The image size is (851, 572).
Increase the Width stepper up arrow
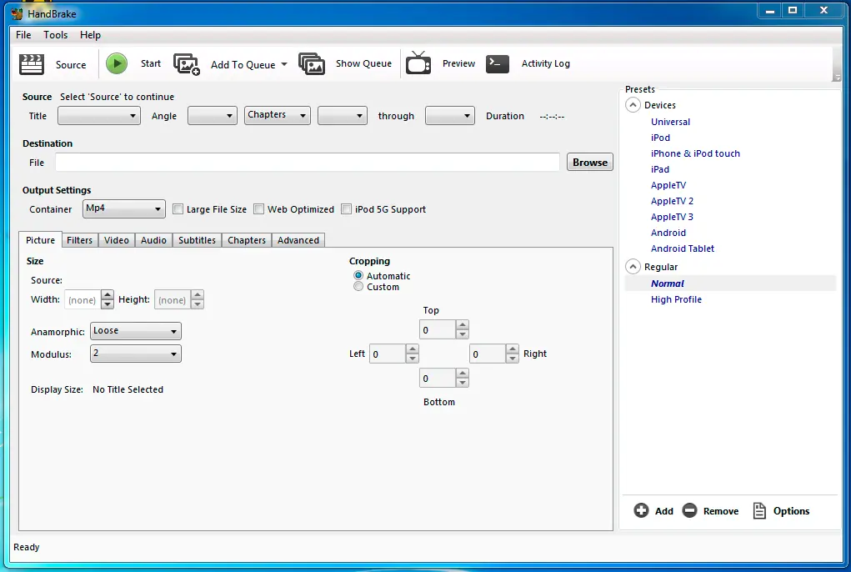108,294
